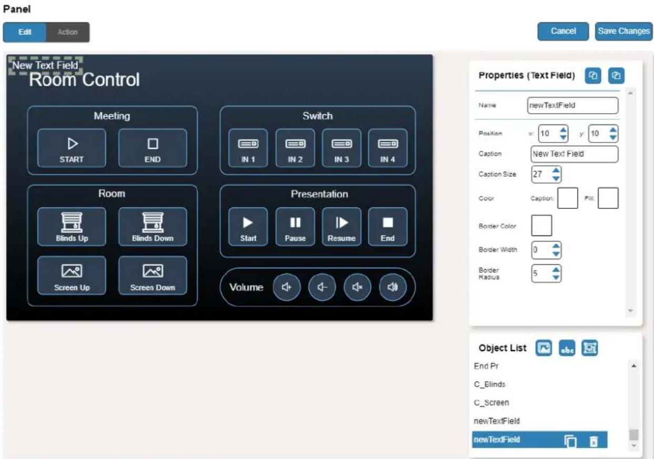Click the Volume label on panel
Viewport: 654px width, 459px height.
246,288
